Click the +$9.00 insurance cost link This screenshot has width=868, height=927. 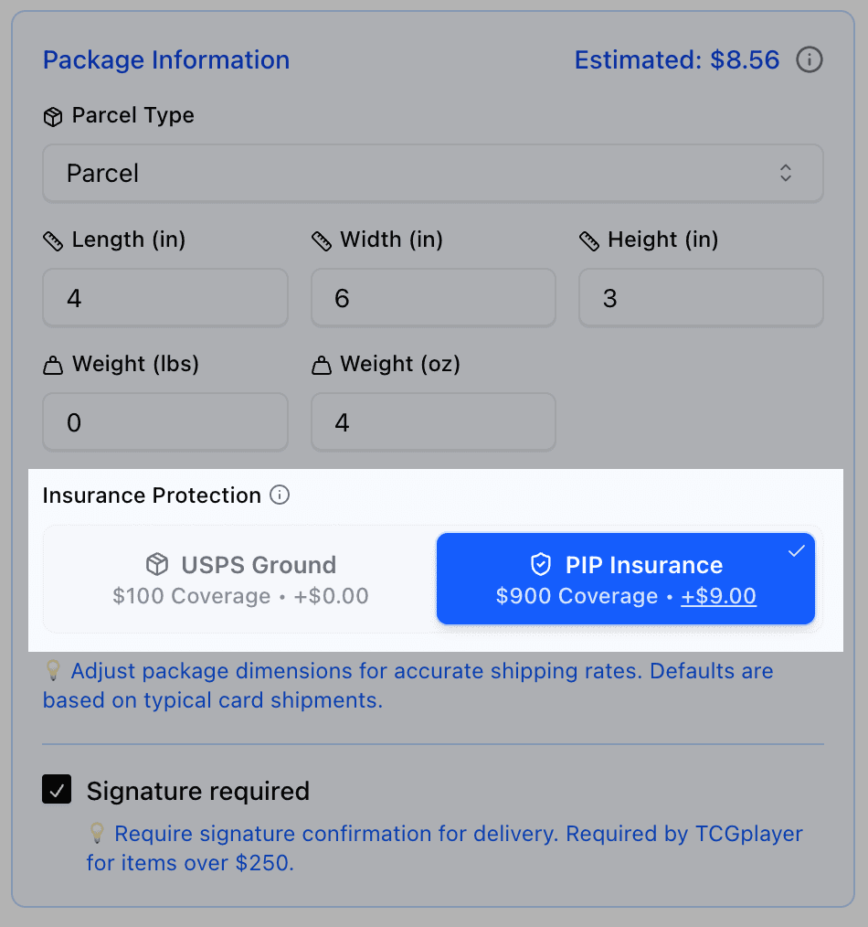(x=718, y=596)
